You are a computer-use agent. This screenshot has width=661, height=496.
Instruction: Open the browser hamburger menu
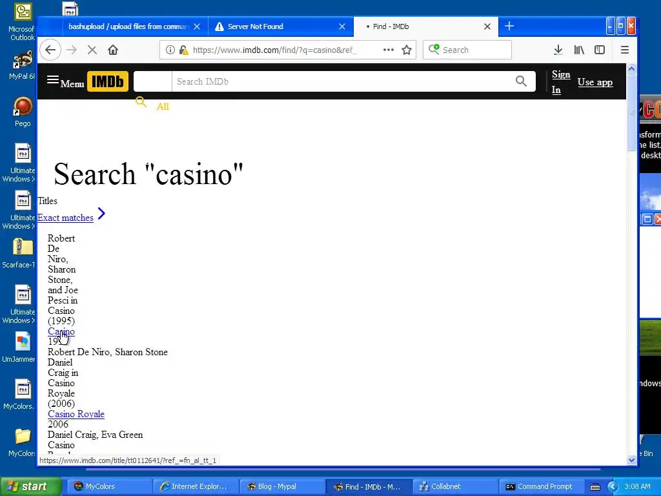coord(625,50)
